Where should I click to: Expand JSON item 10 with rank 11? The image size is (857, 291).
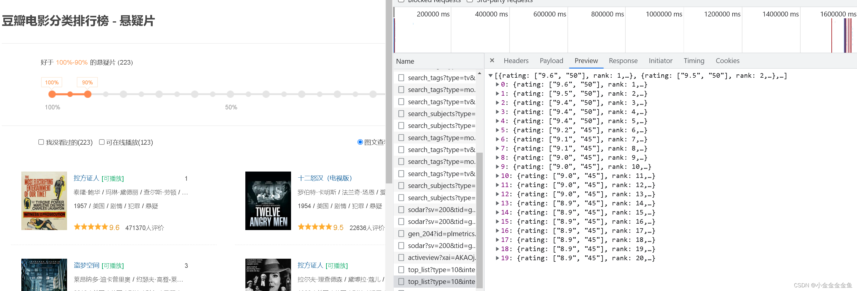tap(497, 176)
